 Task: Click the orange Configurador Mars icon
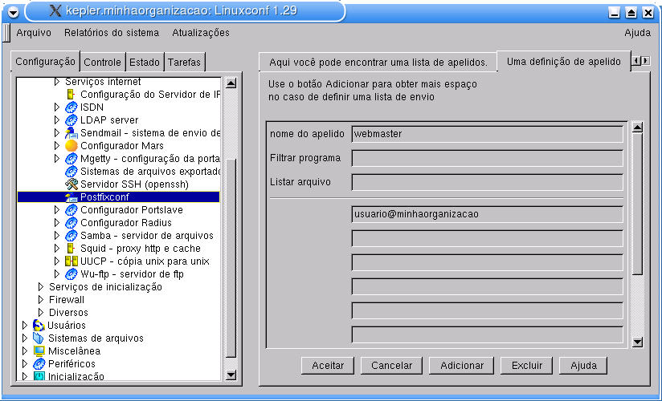[72, 146]
